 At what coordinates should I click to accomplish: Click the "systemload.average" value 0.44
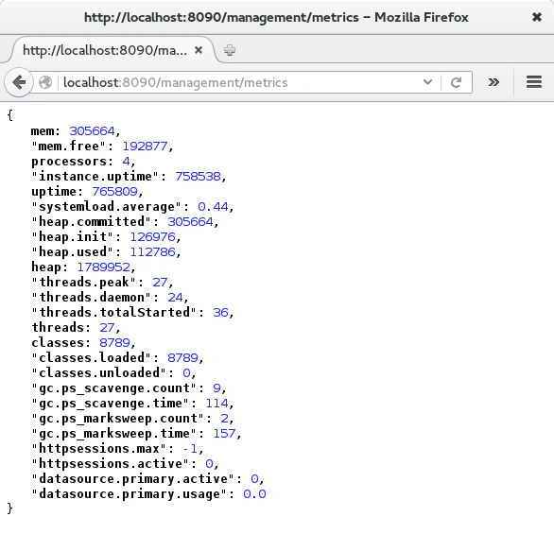coord(213,207)
